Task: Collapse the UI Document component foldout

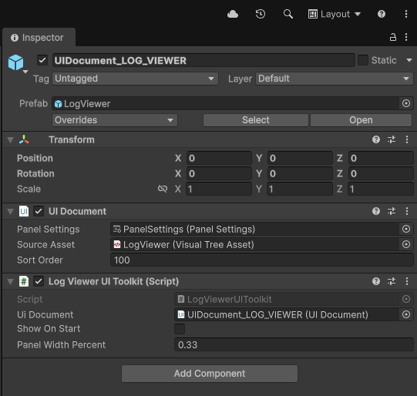Action: tap(10, 212)
